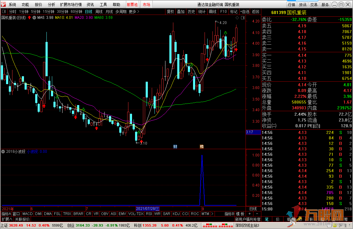Open the 工具 menu
This screenshot has width=353, height=229.
tap(103, 5)
